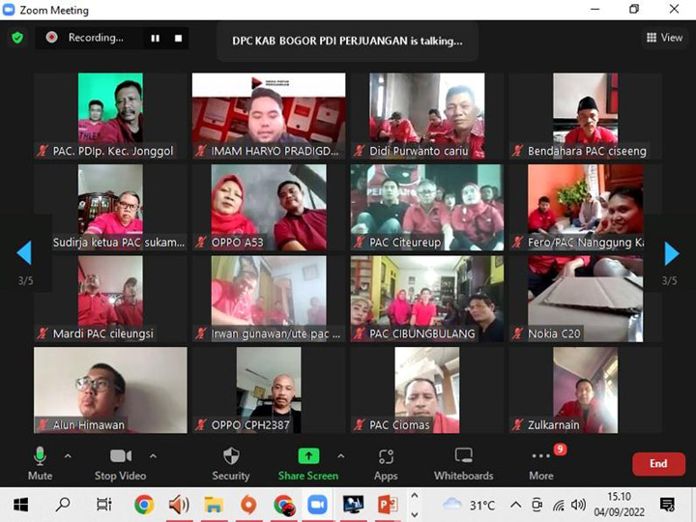Mute the microphone
696x522 pixels.
pyautogui.click(x=40, y=462)
